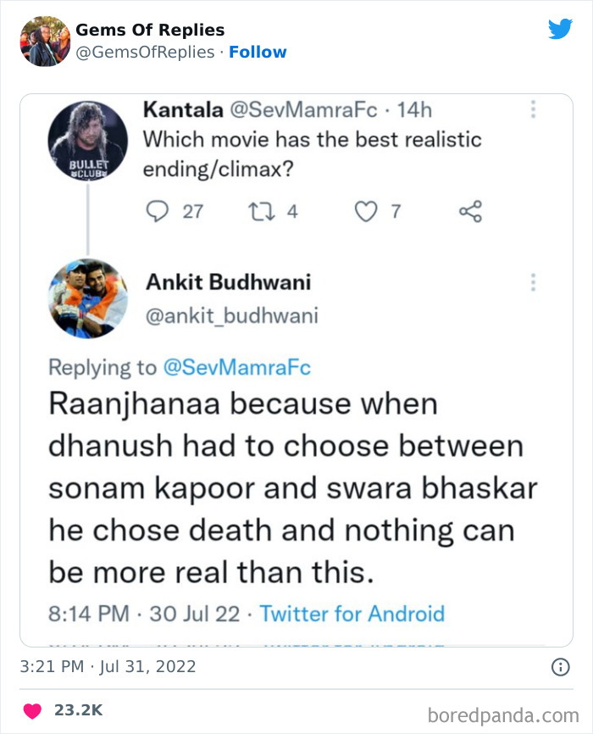Open the Gems Of Replies profile picture

[45, 41]
